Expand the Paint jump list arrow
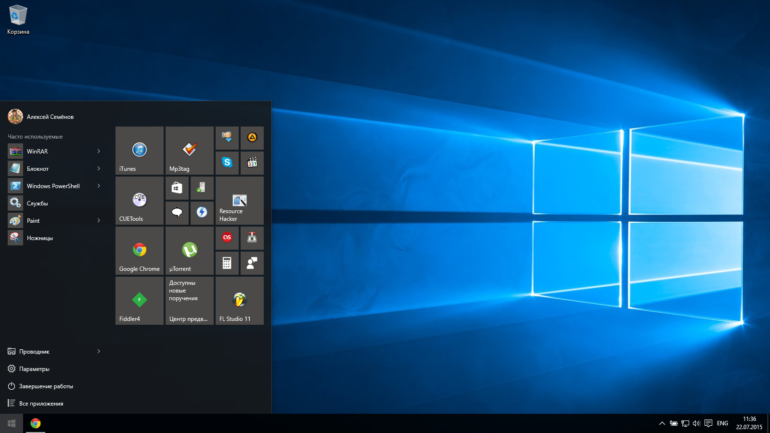 click(x=99, y=220)
